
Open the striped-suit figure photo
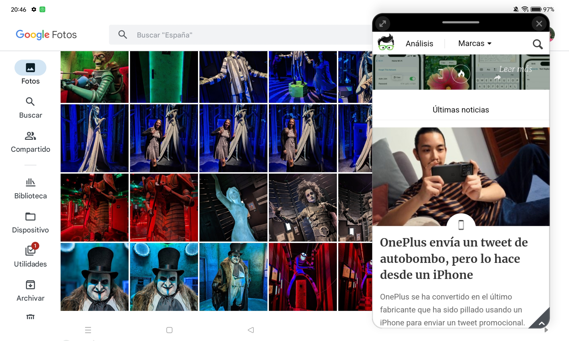(x=233, y=77)
